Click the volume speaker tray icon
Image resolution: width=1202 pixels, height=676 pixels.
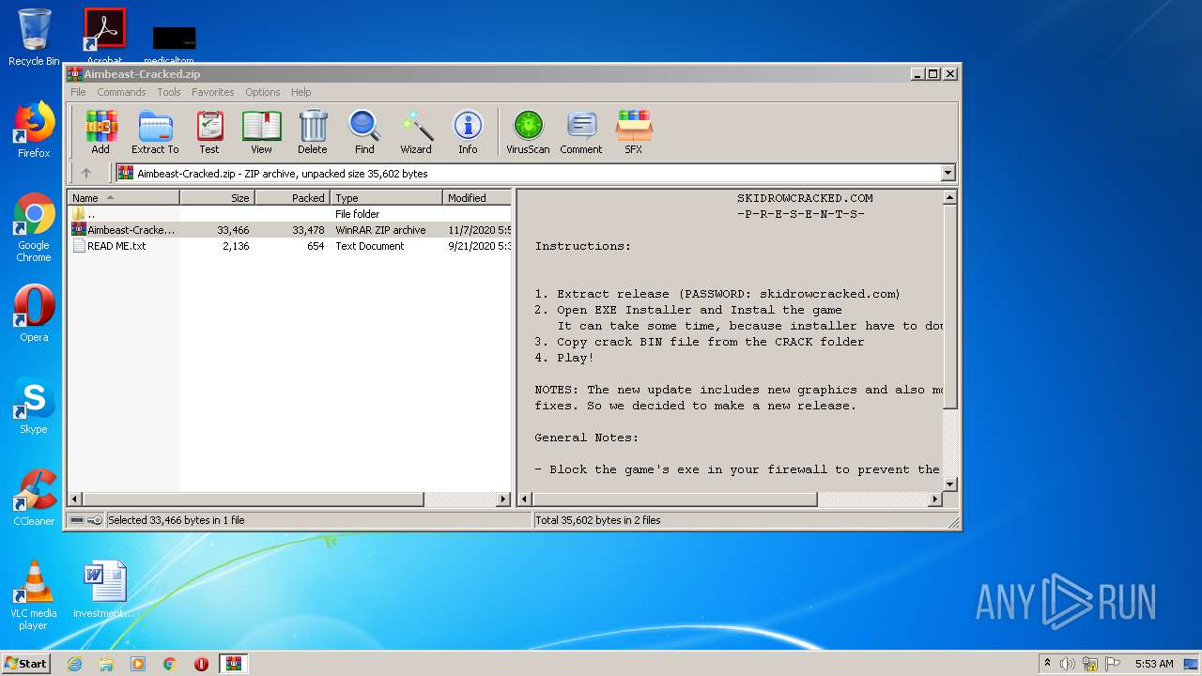(1068, 664)
